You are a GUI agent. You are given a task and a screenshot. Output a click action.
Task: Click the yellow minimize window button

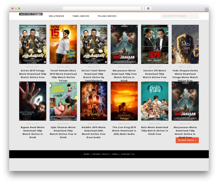[16, 8]
